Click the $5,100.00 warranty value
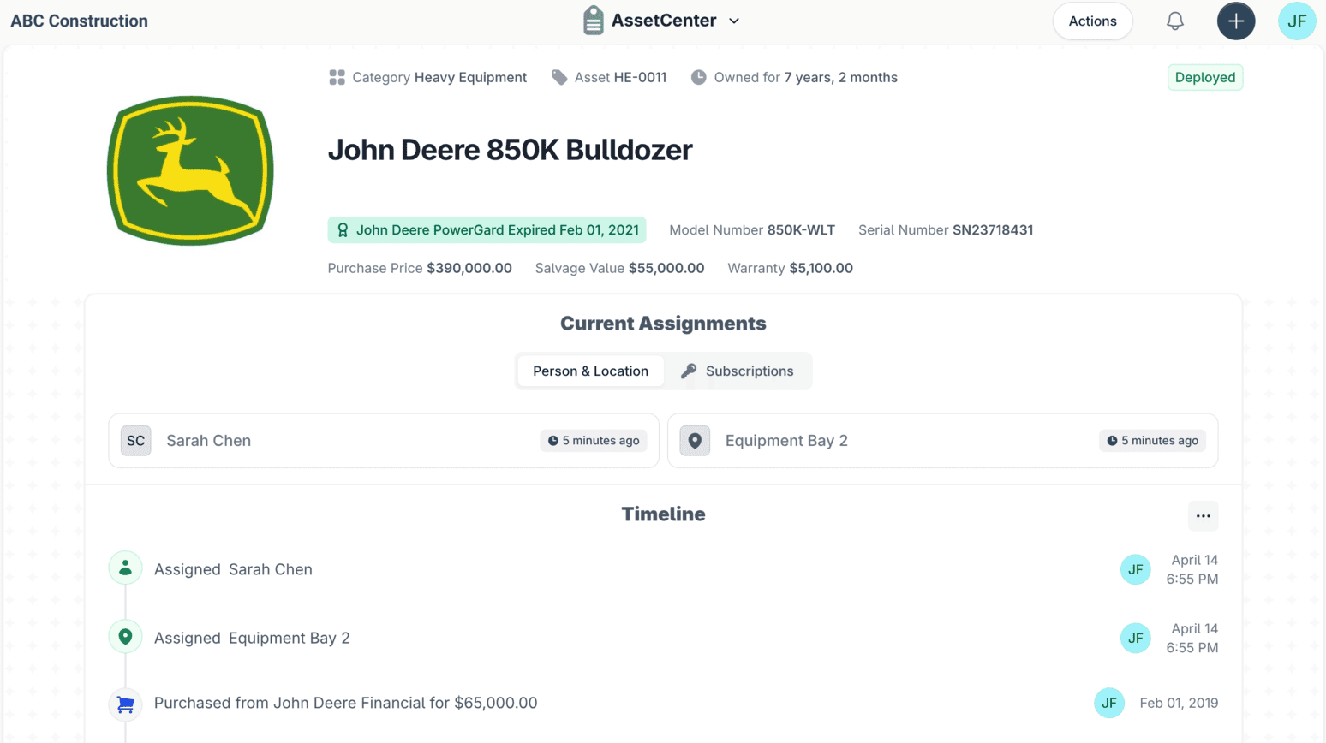The height and width of the screenshot is (743, 1326). pyautogui.click(x=821, y=268)
